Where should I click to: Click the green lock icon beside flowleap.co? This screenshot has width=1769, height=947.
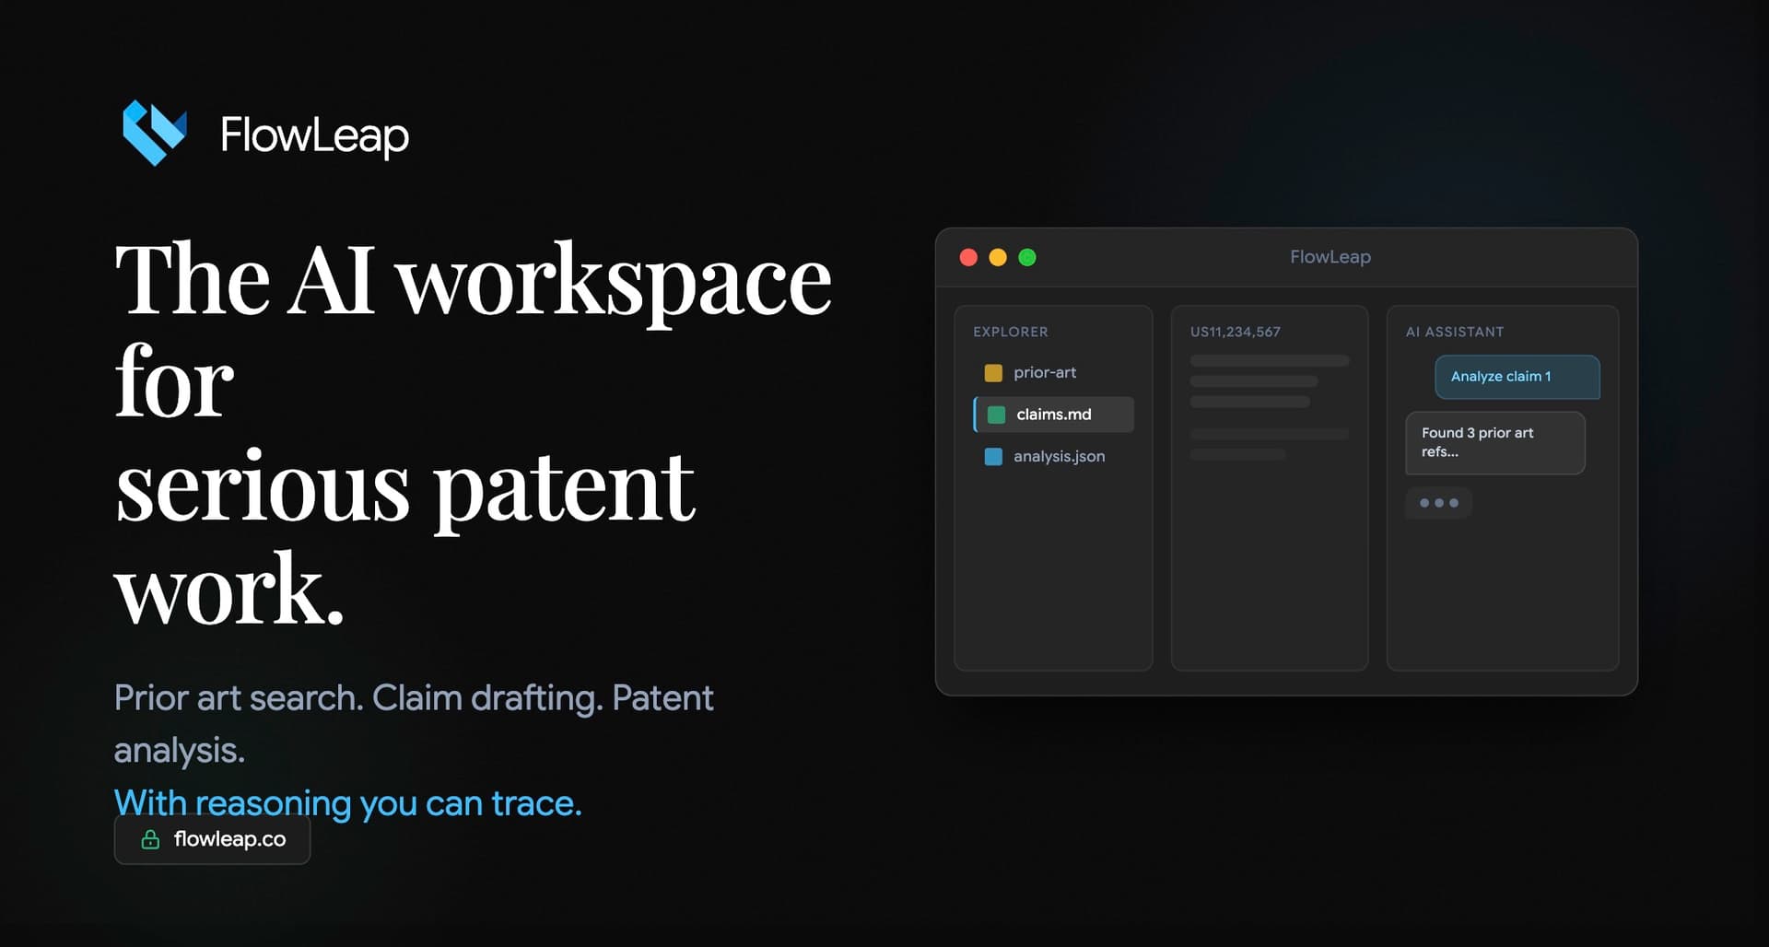[150, 839]
